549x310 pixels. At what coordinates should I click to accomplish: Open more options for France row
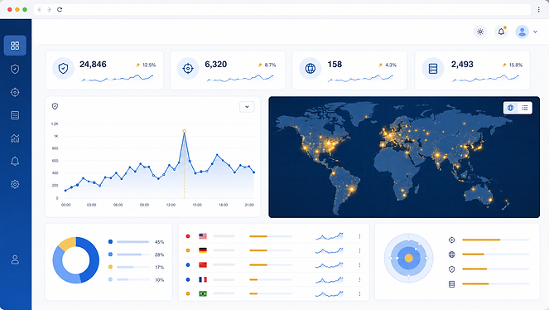point(359,279)
